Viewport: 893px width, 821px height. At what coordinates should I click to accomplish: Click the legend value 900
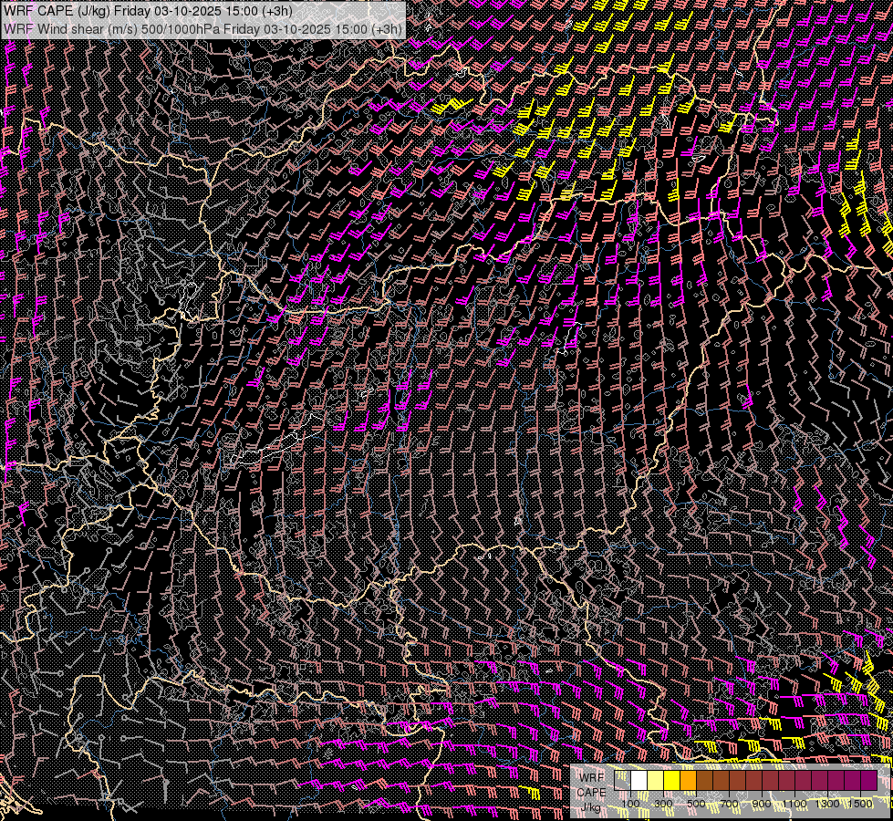(762, 804)
